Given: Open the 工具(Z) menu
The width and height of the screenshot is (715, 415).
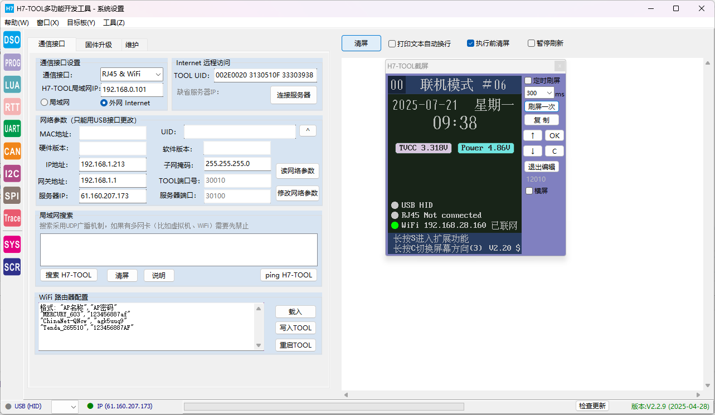Looking at the screenshot, I should (114, 23).
